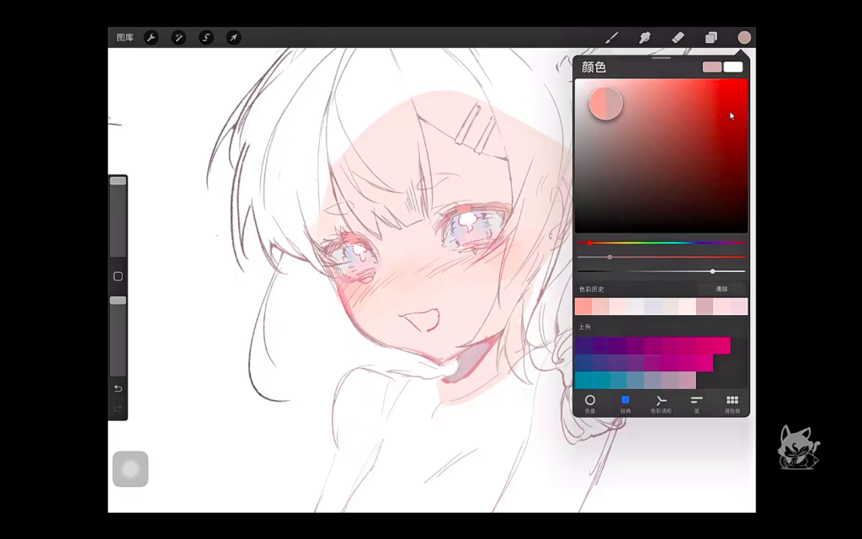The image size is (862, 539).
Task: Switch to the 值 value tab
Action: (x=696, y=403)
